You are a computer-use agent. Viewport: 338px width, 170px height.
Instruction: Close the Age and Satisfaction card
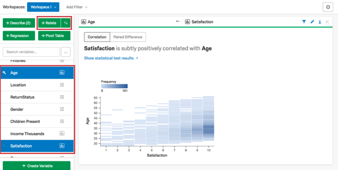327,22
